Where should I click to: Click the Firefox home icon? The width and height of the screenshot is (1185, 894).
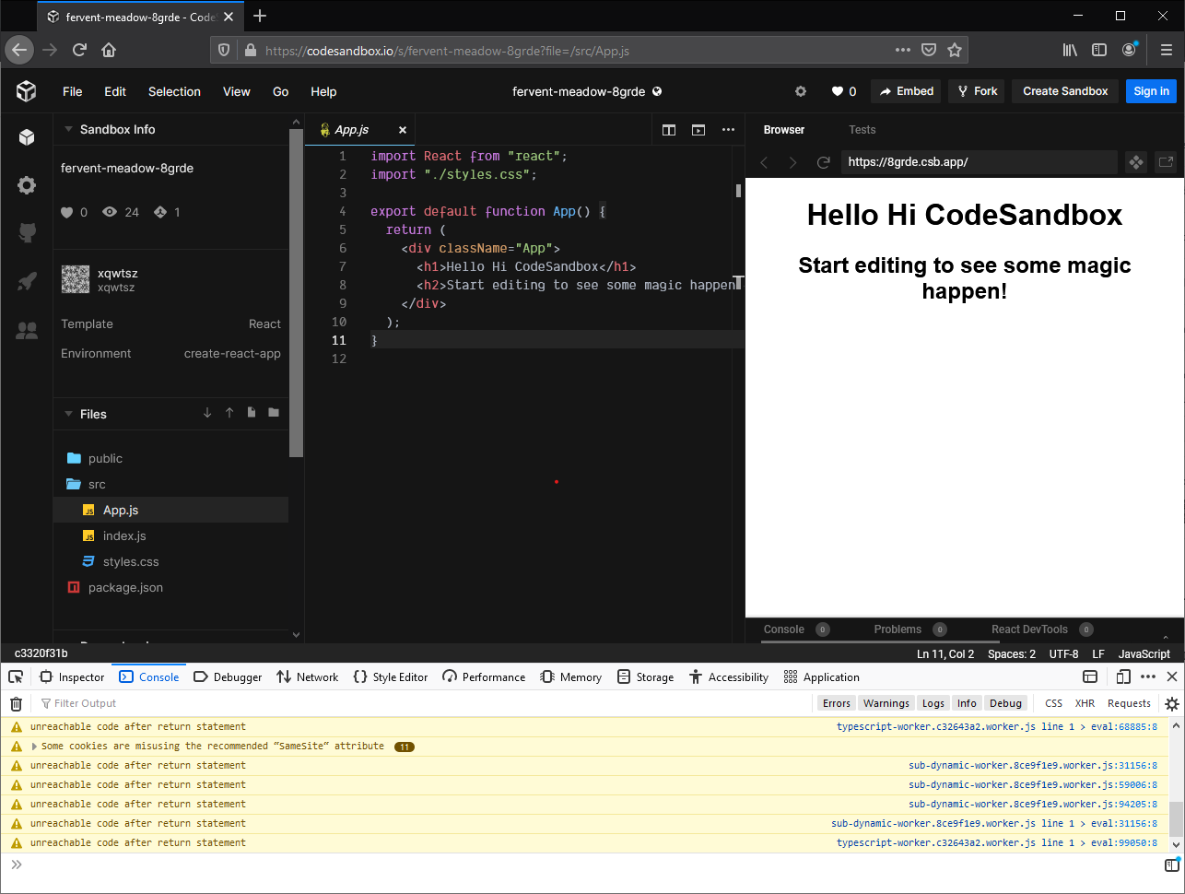point(109,50)
